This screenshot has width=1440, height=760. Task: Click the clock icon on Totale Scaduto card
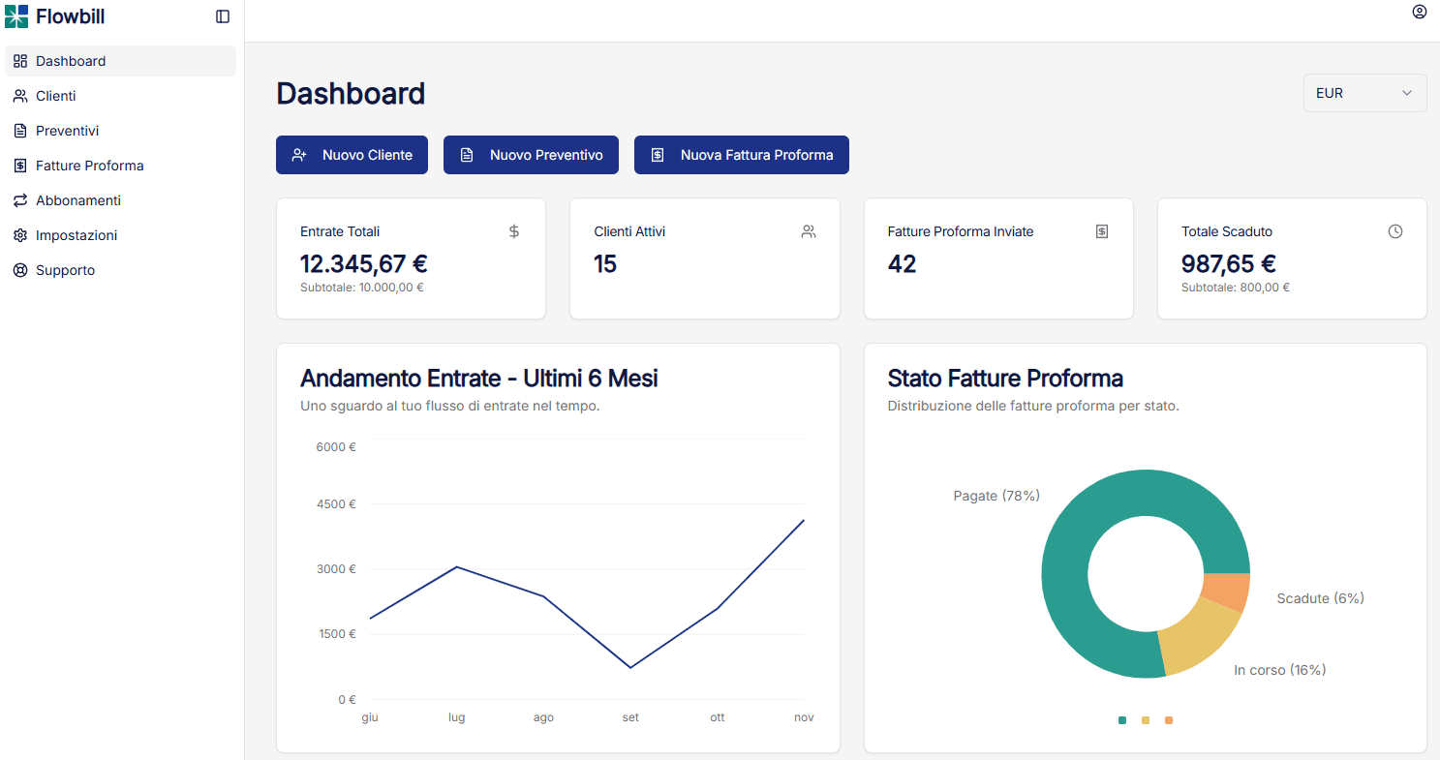coord(1395,231)
